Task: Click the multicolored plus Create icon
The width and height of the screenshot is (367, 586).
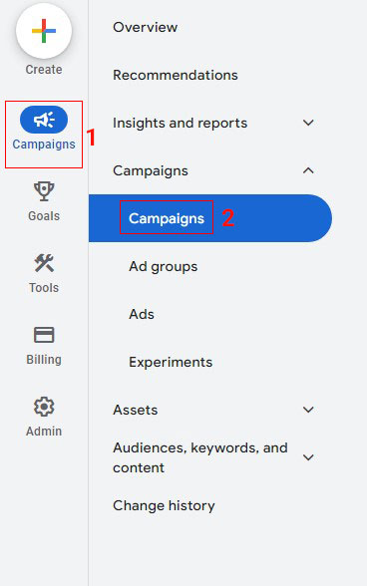Action: pyautogui.click(x=44, y=31)
